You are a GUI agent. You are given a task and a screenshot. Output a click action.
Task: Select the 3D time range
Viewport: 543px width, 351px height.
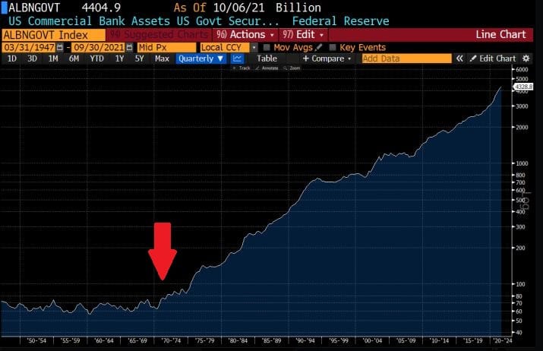point(32,58)
